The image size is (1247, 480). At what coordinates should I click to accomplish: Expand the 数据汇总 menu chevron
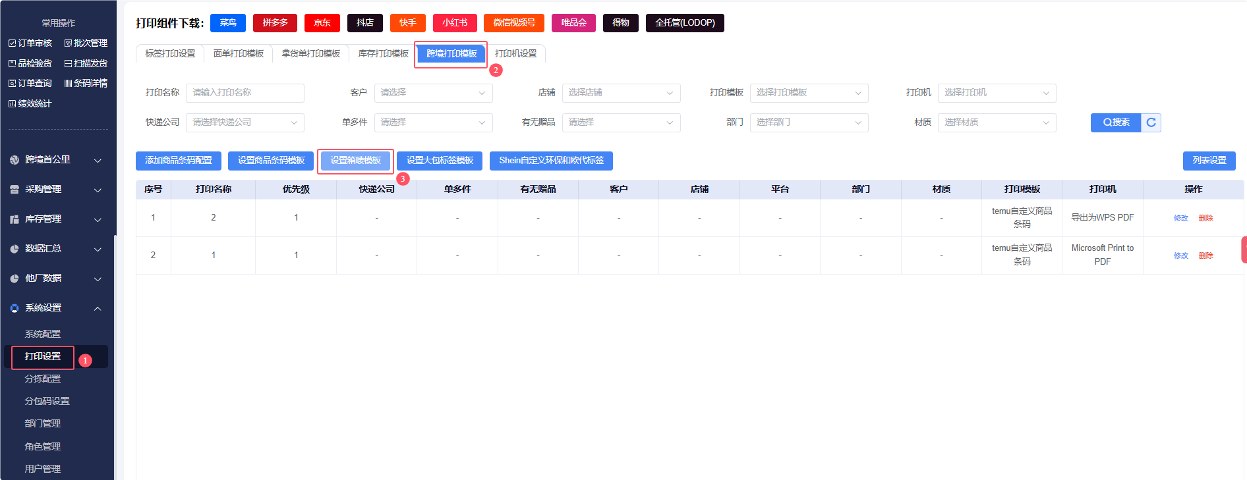pos(98,250)
